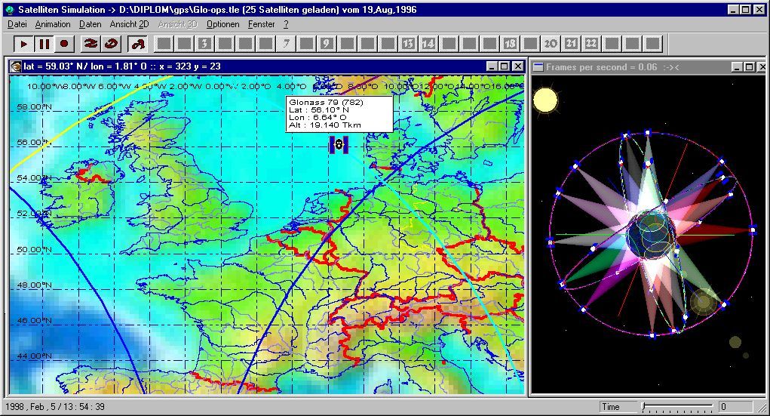Open the Animation menu
770x416 pixels.
pos(53,24)
